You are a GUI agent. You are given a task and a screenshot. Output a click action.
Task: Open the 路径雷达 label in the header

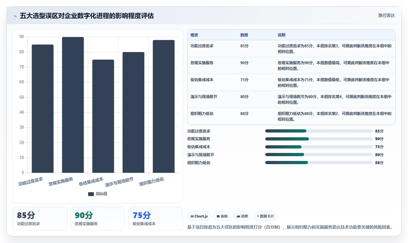tap(386, 15)
